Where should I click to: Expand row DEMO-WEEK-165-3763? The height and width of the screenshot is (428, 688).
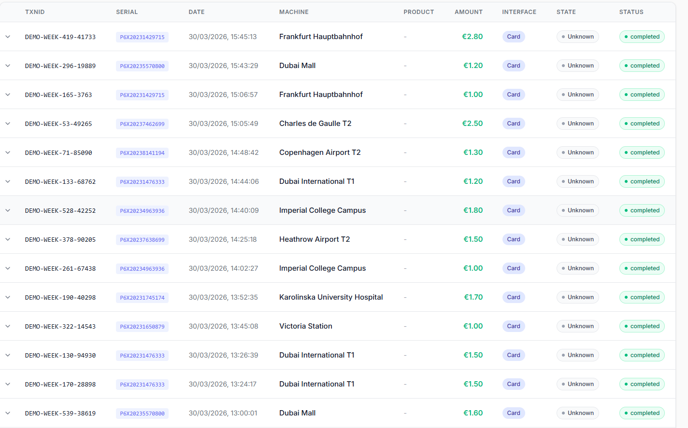coord(8,95)
